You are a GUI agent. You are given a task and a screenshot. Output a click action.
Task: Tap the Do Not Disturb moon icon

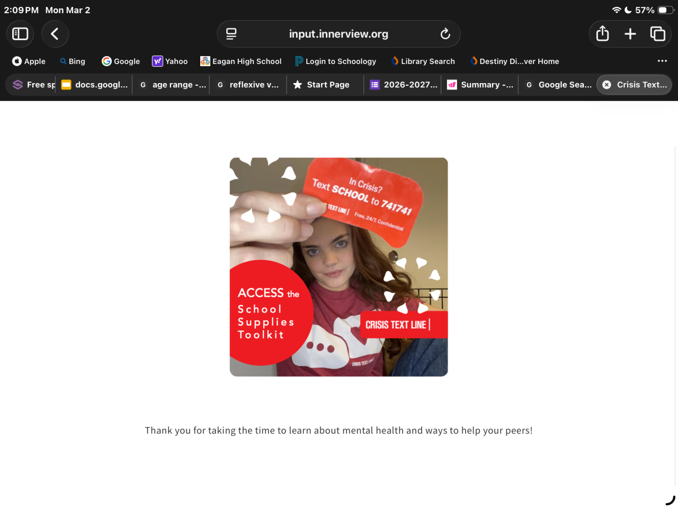tap(628, 10)
